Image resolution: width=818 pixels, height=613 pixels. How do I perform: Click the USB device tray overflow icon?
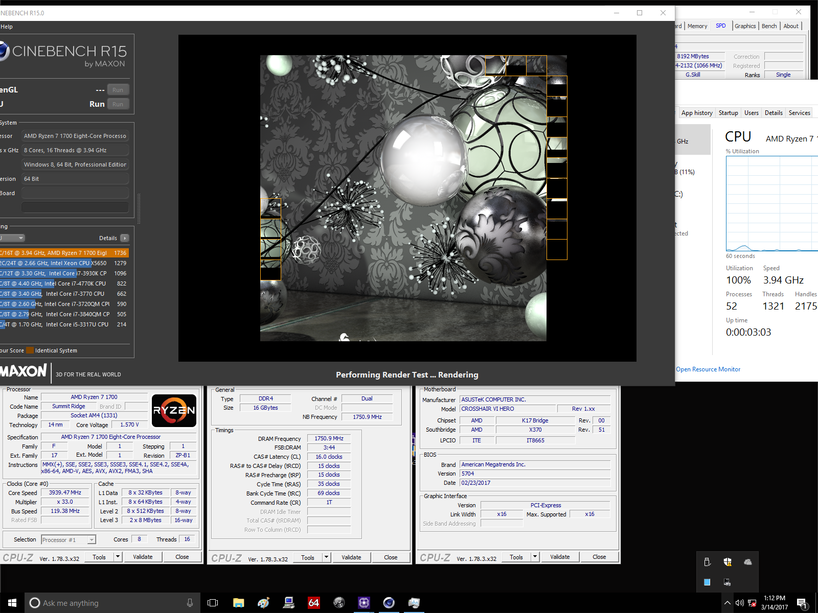pyautogui.click(x=707, y=562)
